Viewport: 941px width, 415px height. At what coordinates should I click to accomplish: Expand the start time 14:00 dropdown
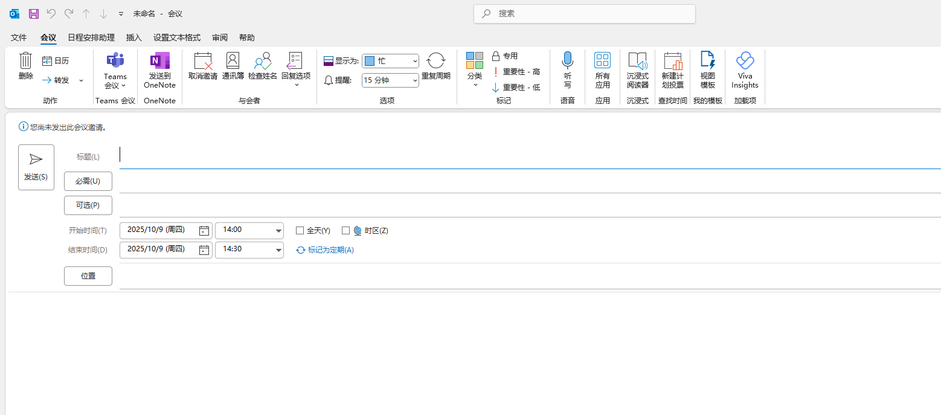278,231
